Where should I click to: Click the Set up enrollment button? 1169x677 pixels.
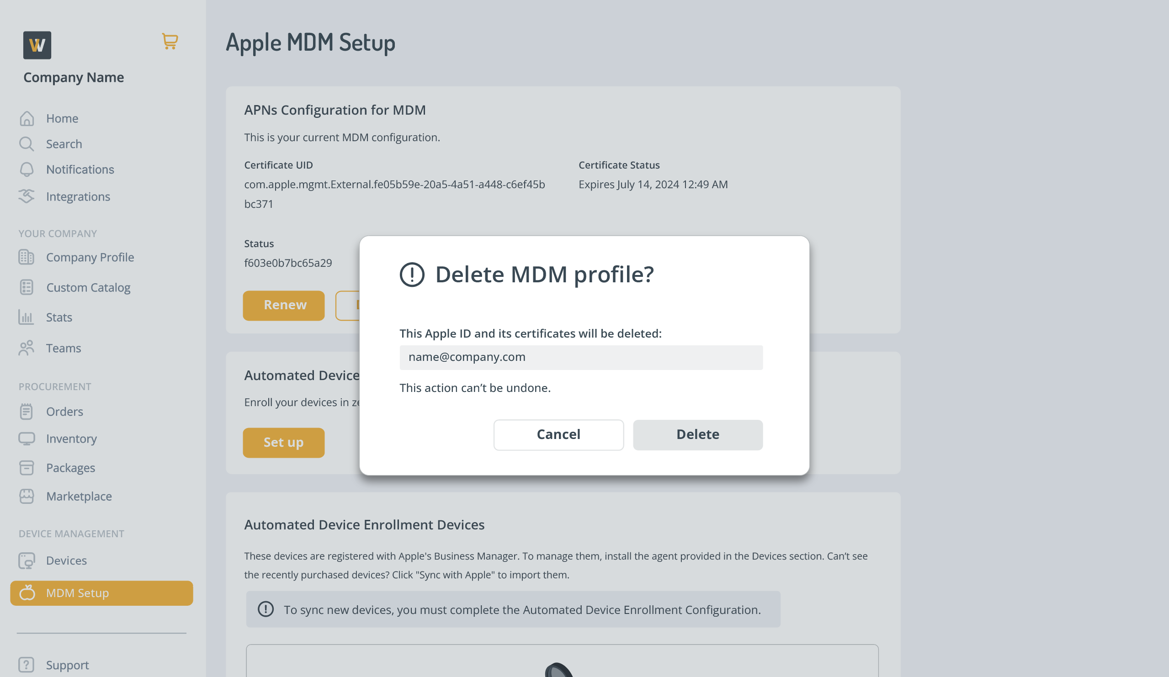point(283,442)
